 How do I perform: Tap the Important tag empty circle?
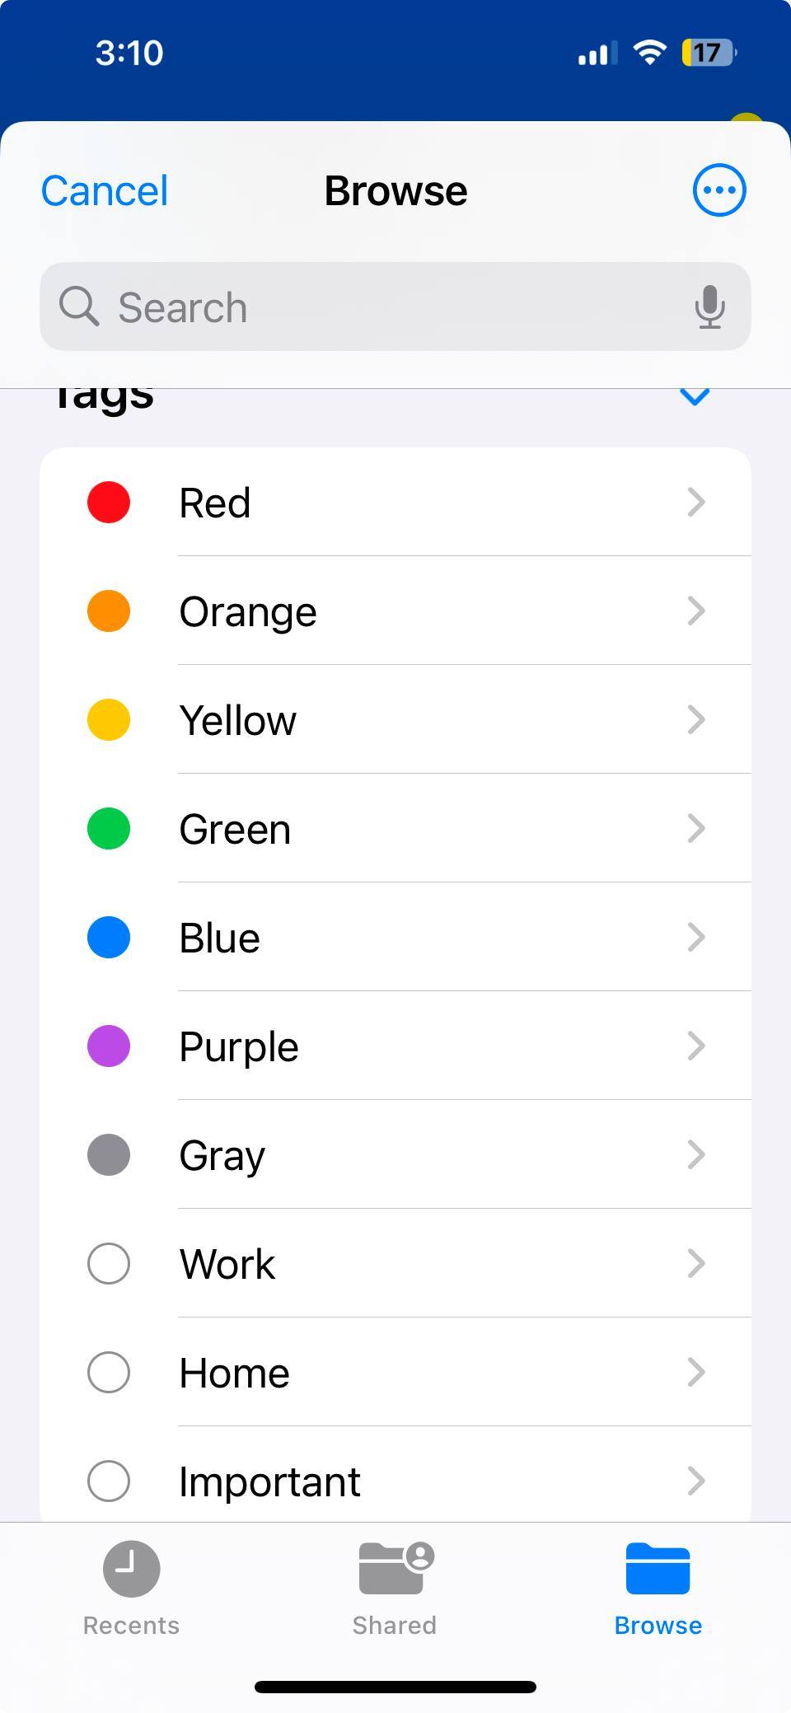tap(109, 1481)
